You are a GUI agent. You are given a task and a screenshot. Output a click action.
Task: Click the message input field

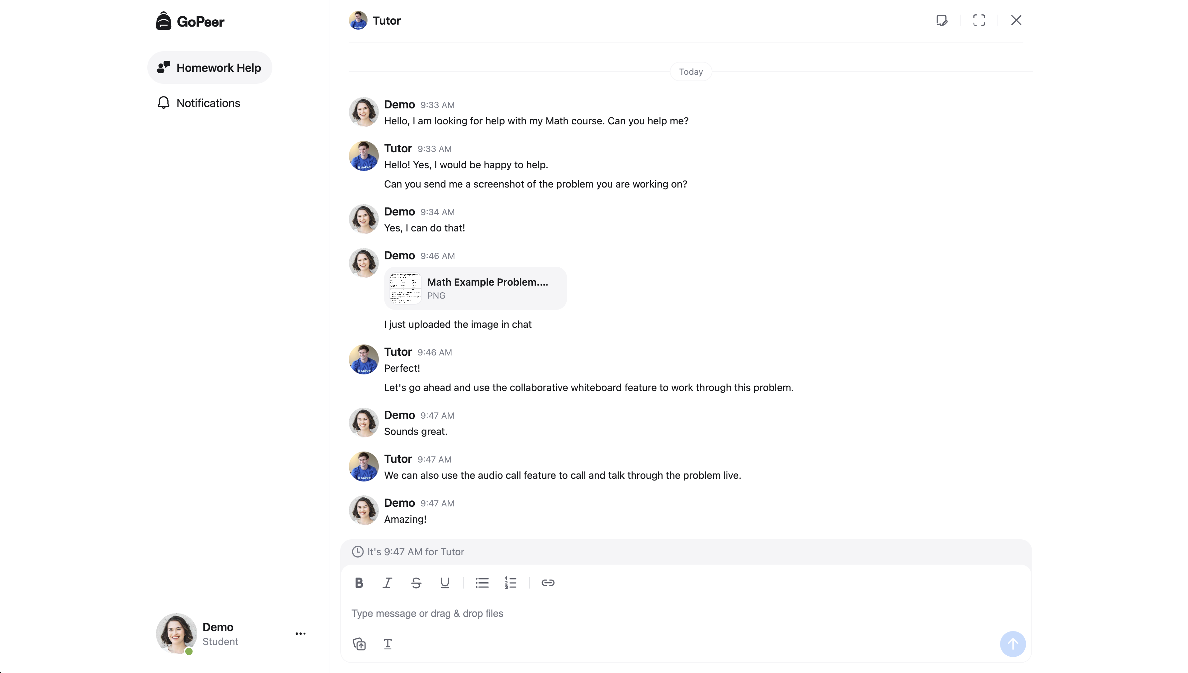[x=555, y=613]
